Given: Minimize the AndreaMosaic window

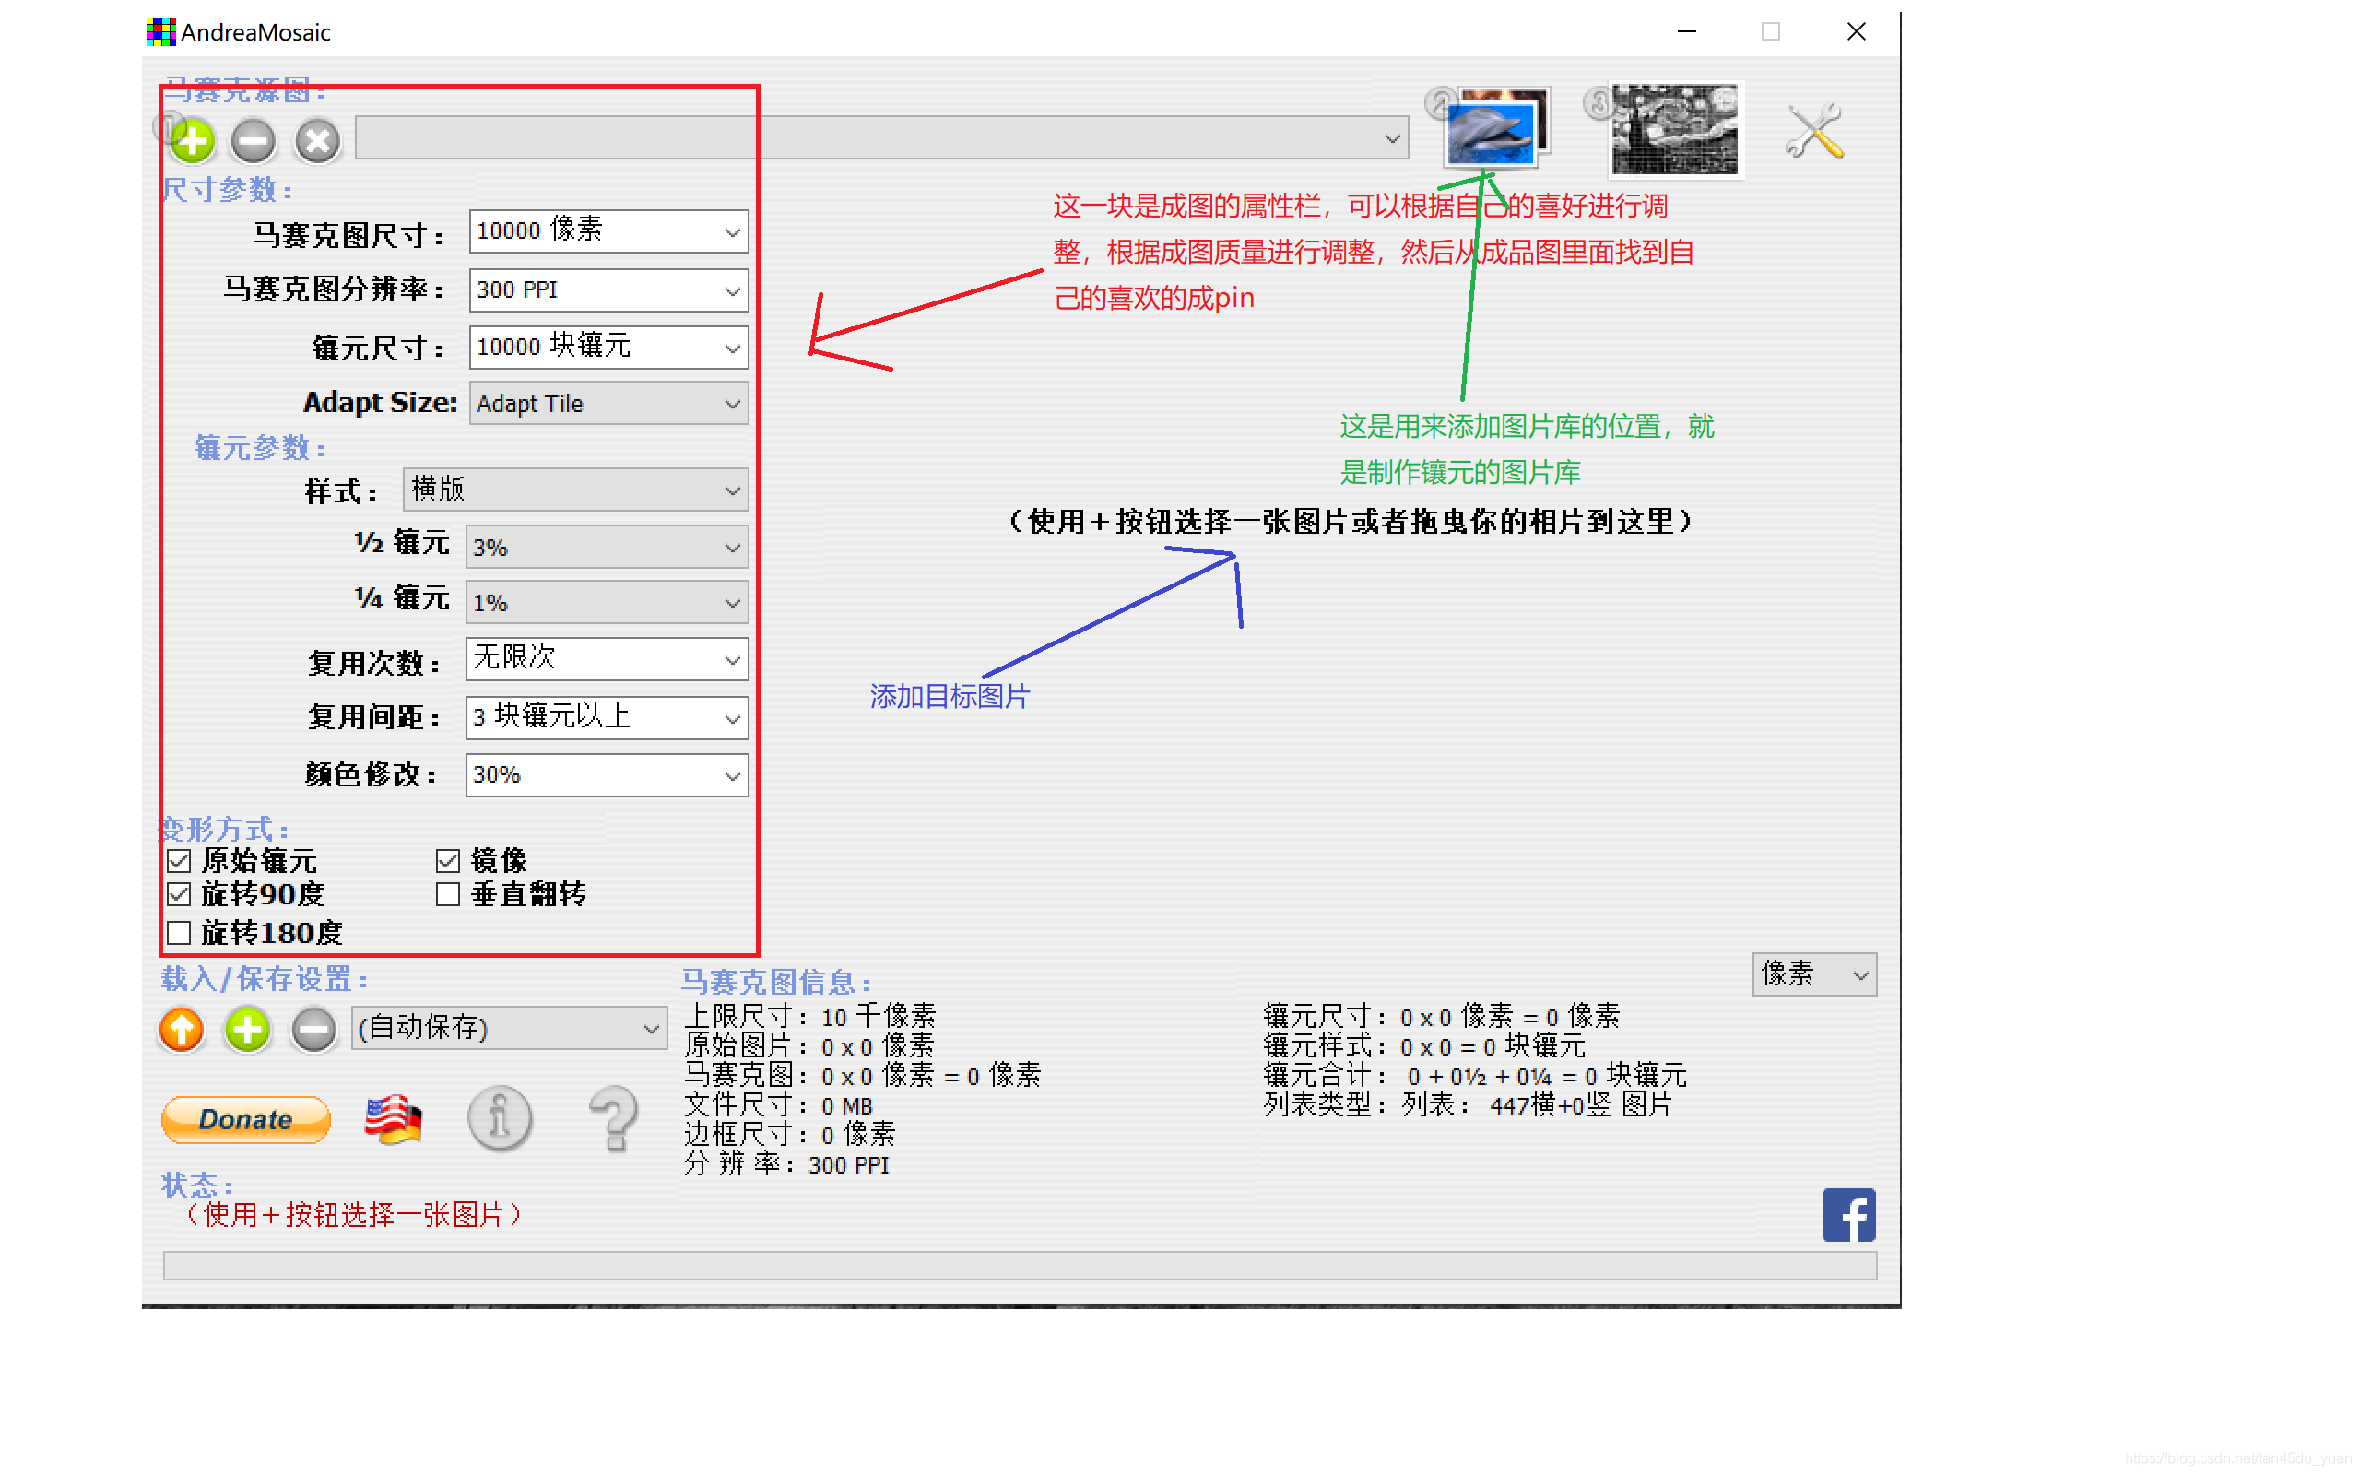Looking at the screenshot, I should click(x=1687, y=32).
